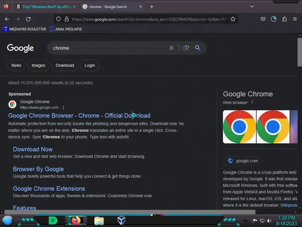Click second Chrome logo thumbnail
The image size is (302, 227).
(x=273, y=127)
